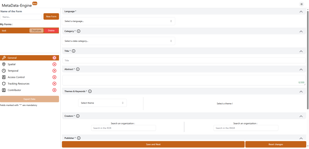Open the IB user avatar menu
Screen dimensions: 309x149
301,4
